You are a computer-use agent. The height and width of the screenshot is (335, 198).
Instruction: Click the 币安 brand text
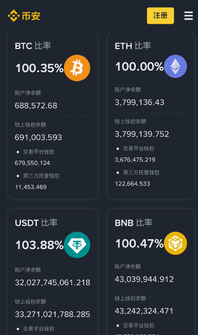pyautogui.click(x=31, y=16)
